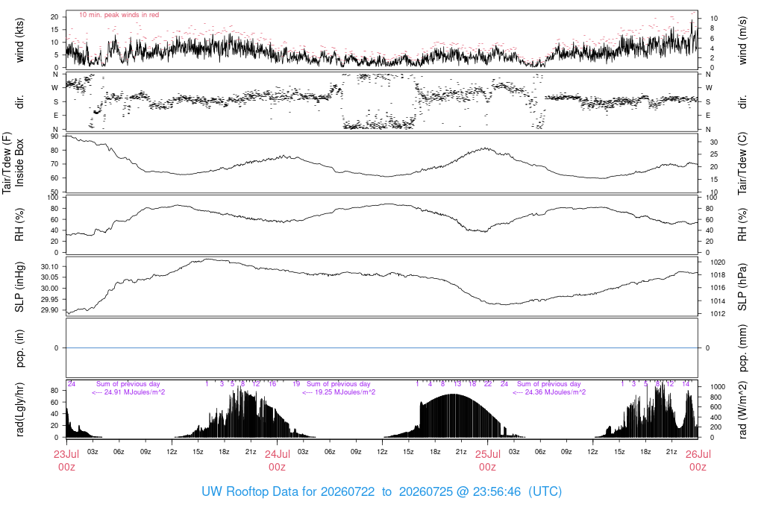Click the 30.10 tick on SLP axis
This screenshot has width=764, height=522.
click(50, 266)
